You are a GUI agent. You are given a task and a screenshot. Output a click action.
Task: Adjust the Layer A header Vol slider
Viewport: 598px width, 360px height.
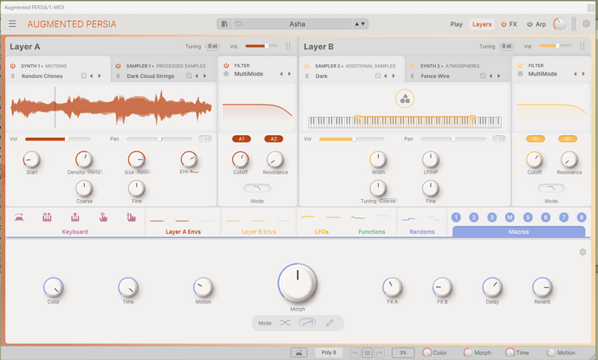pyautogui.click(x=261, y=46)
